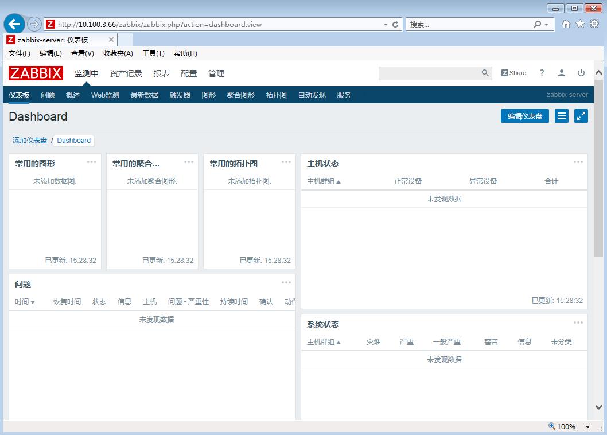Sort 问题 table by 时间 column
The image size is (607, 435).
click(25, 302)
